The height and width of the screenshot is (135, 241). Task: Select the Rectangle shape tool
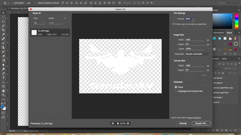(3, 86)
